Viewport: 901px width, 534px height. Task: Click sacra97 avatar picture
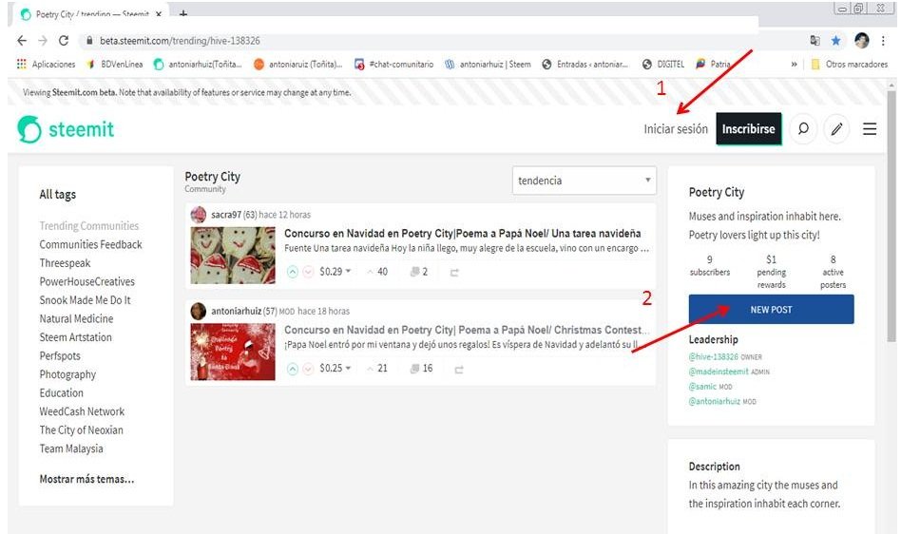coord(199,215)
